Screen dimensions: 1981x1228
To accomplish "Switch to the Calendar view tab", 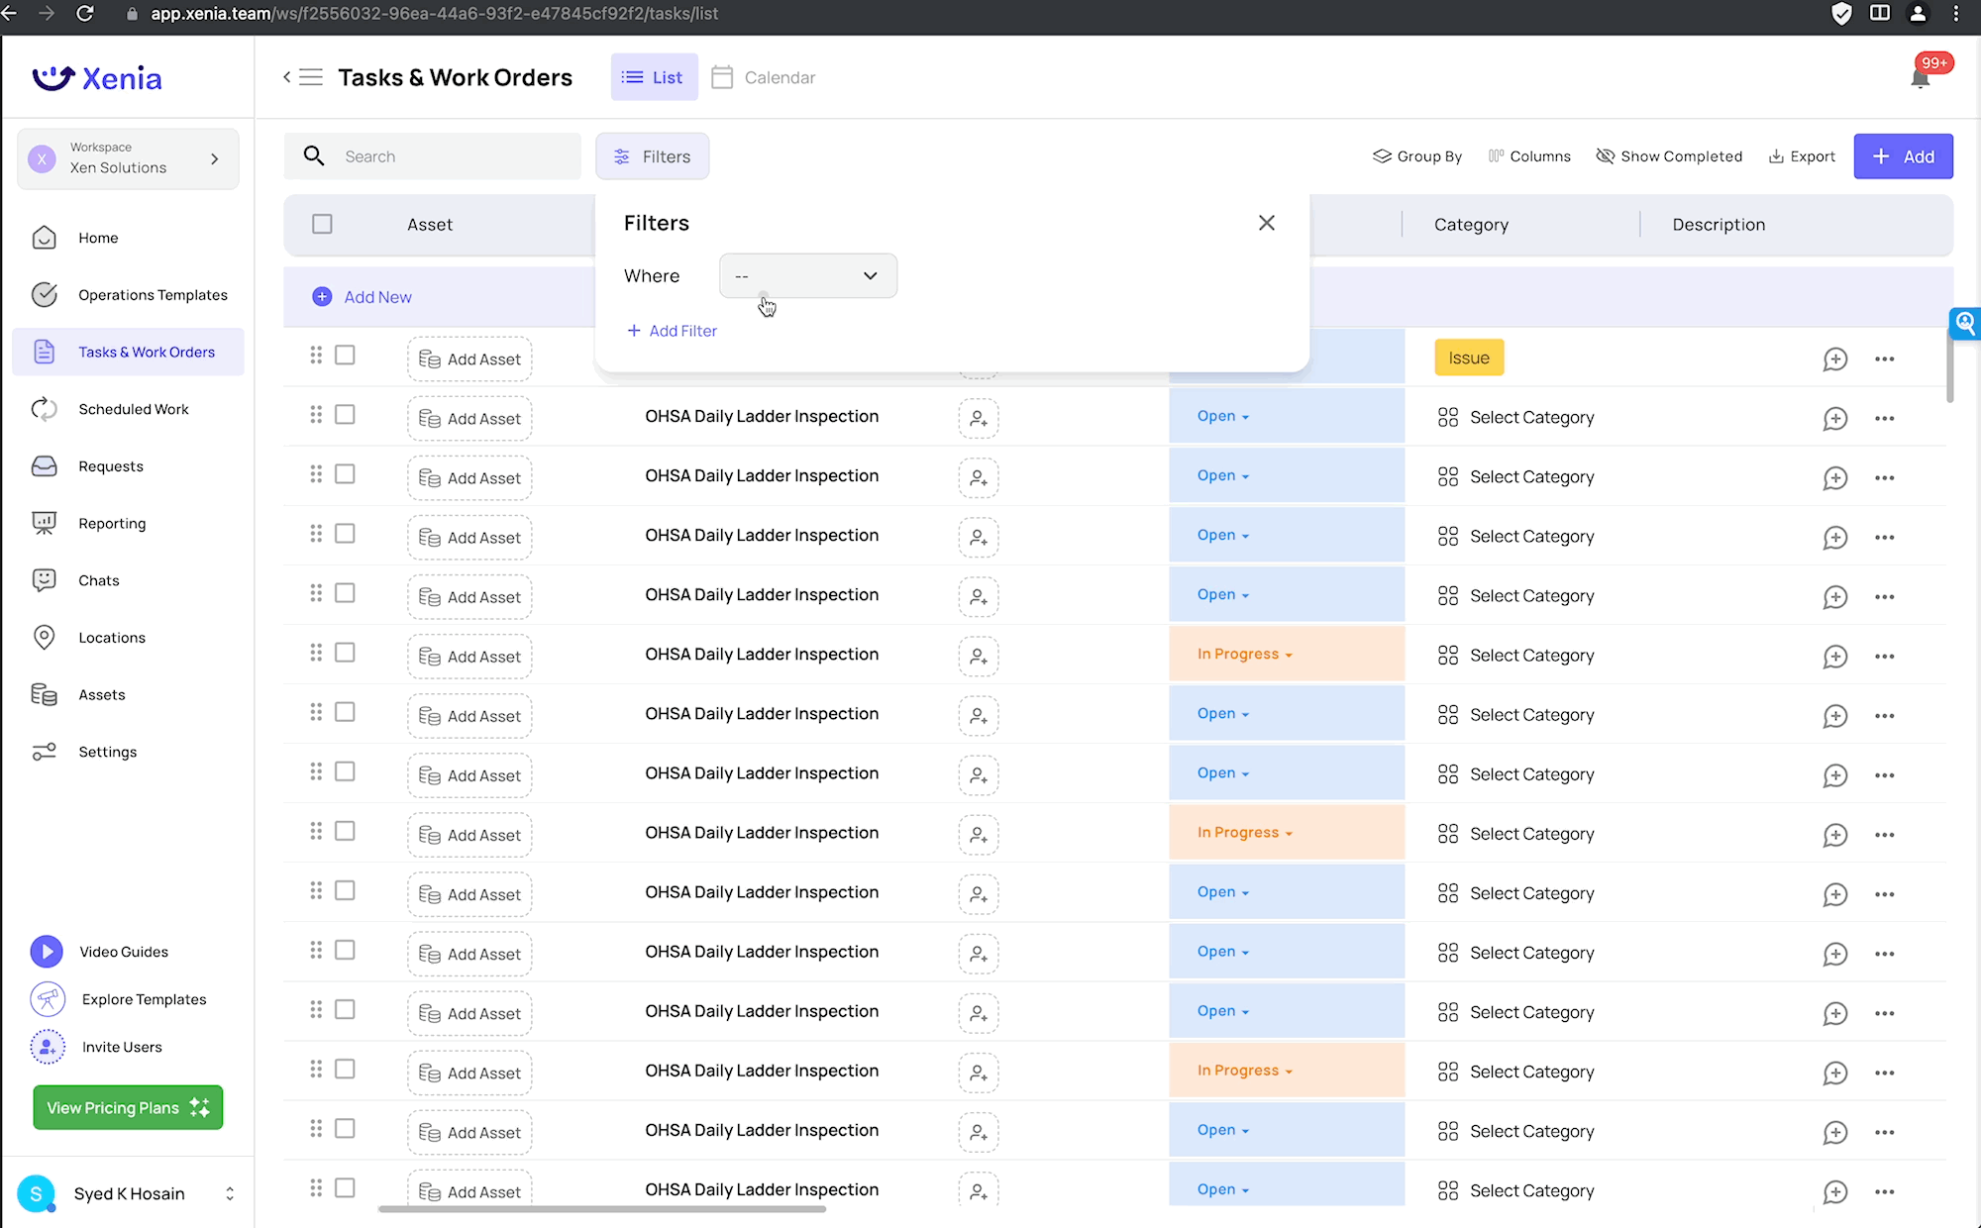I will tap(764, 77).
